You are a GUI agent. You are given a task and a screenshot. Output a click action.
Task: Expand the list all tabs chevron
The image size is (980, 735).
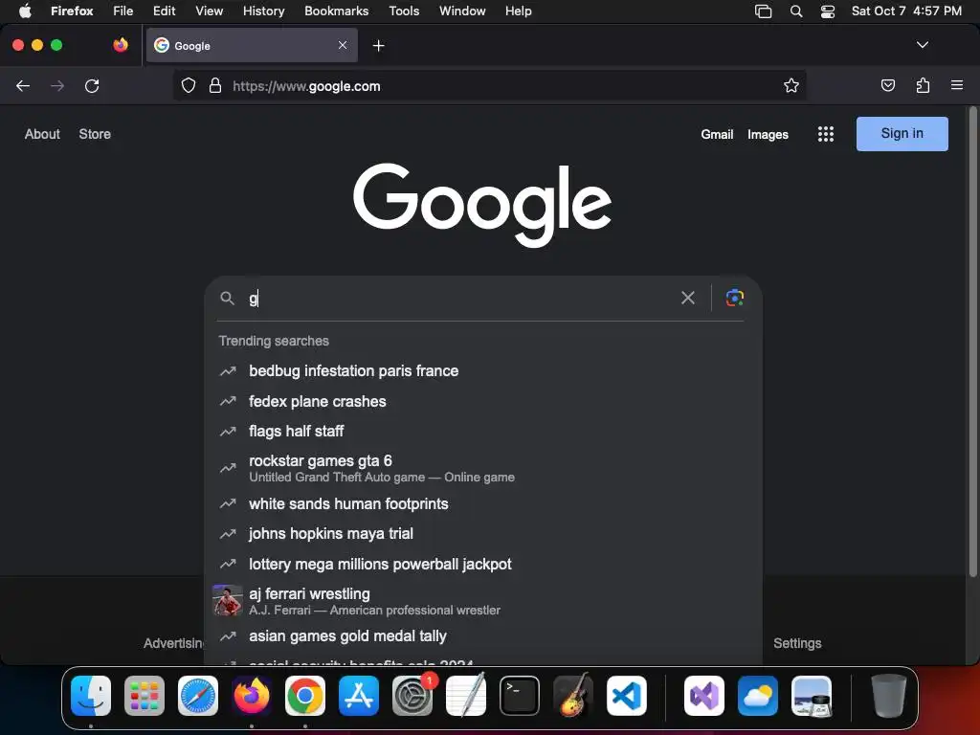pyautogui.click(x=923, y=45)
